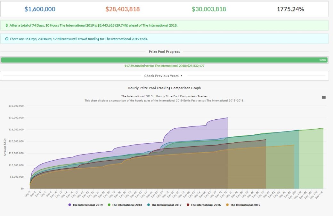Click the $15,000,000 y-axis label
The width and height of the screenshot is (333, 216).
click(16, 153)
